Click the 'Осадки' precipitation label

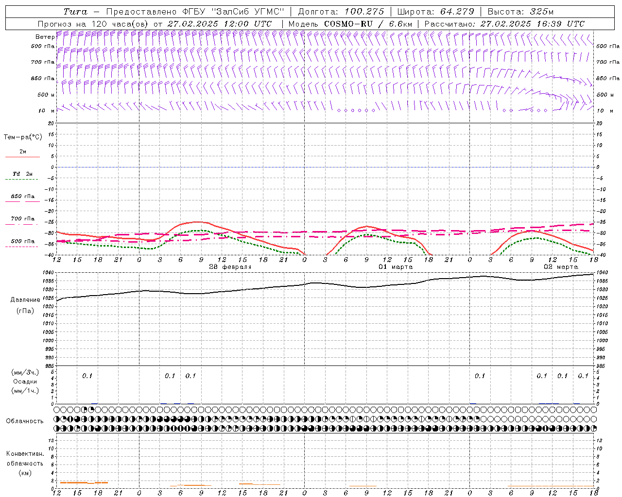(25, 381)
